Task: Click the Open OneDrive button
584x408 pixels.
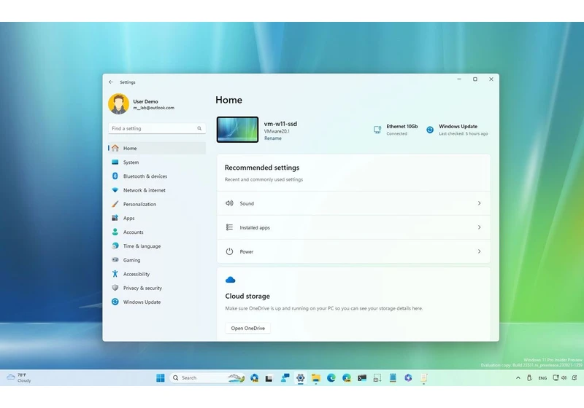Action: click(x=247, y=328)
